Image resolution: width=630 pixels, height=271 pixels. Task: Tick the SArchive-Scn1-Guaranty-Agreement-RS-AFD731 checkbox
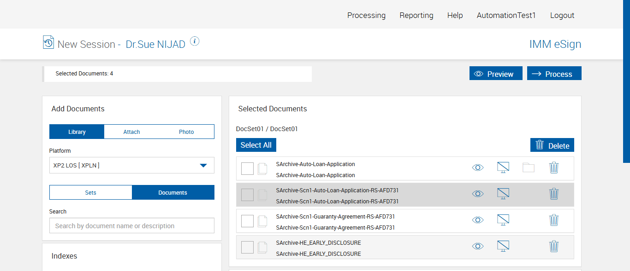[247, 221]
